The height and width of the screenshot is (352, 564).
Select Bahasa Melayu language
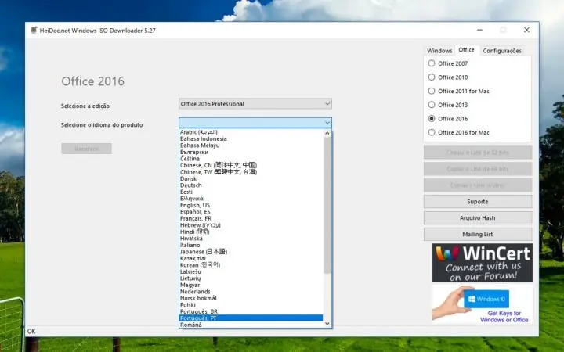point(251,145)
